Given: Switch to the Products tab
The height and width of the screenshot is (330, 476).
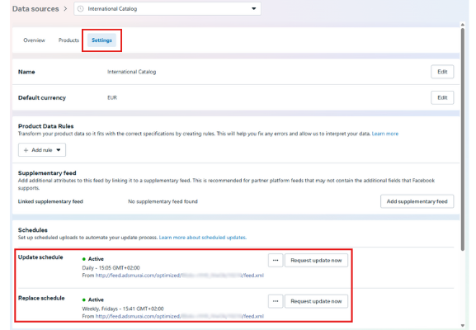Looking at the screenshot, I should point(68,40).
